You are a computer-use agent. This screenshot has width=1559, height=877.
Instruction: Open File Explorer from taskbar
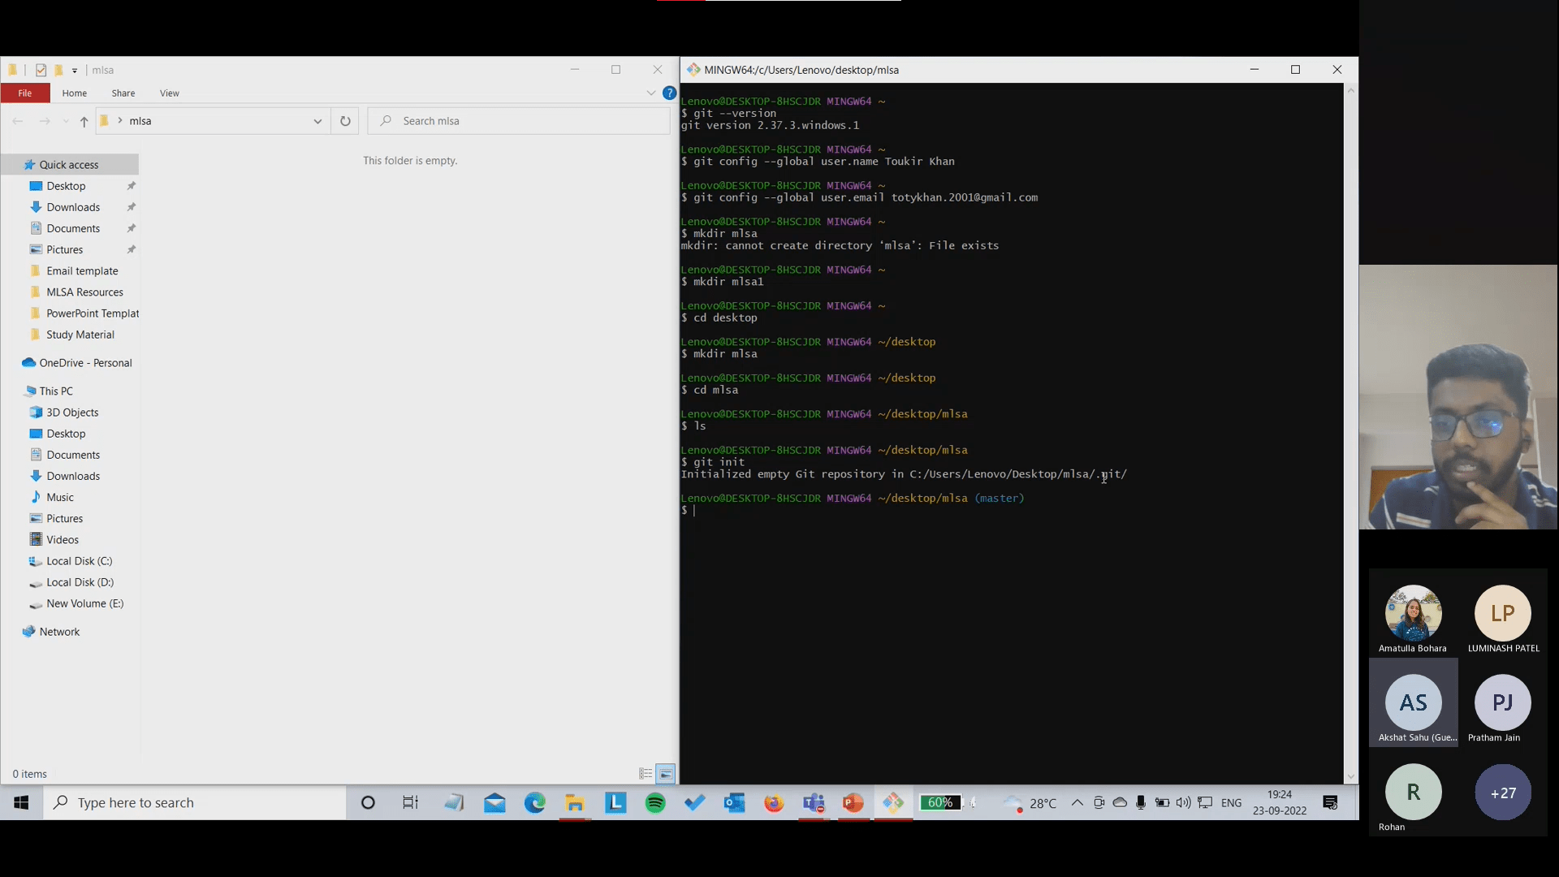pyautogui.click(x=575, y=802)
